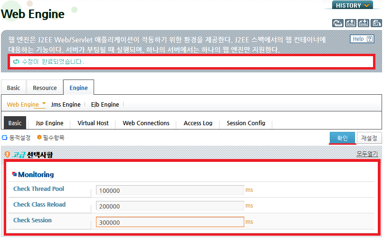This screenshot has width=383, height=239.
Task: Click the 고급 선택사항 lightbulb icon
Action: click(x=7, y=154)
